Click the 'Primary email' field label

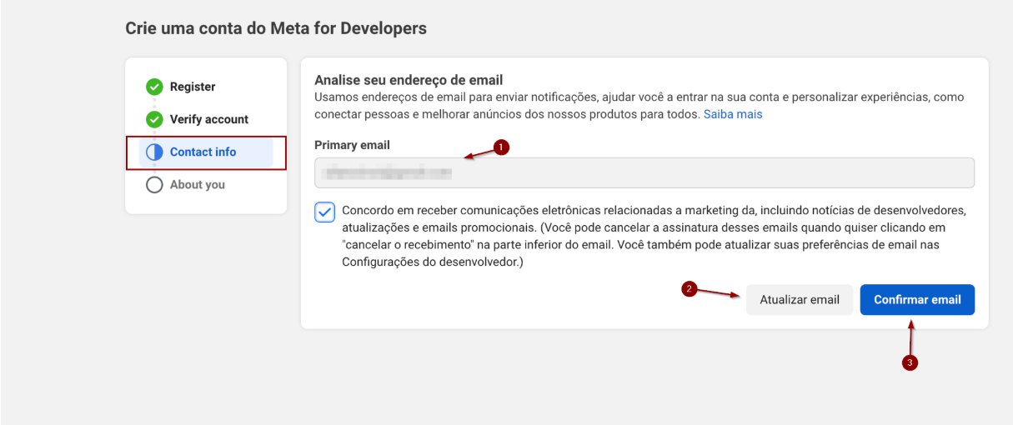pyautogui.click(x=352, y=145)
